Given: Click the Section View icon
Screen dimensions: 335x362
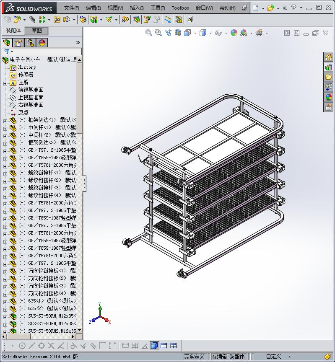Looking at the screenshot, I should (178, 33).
